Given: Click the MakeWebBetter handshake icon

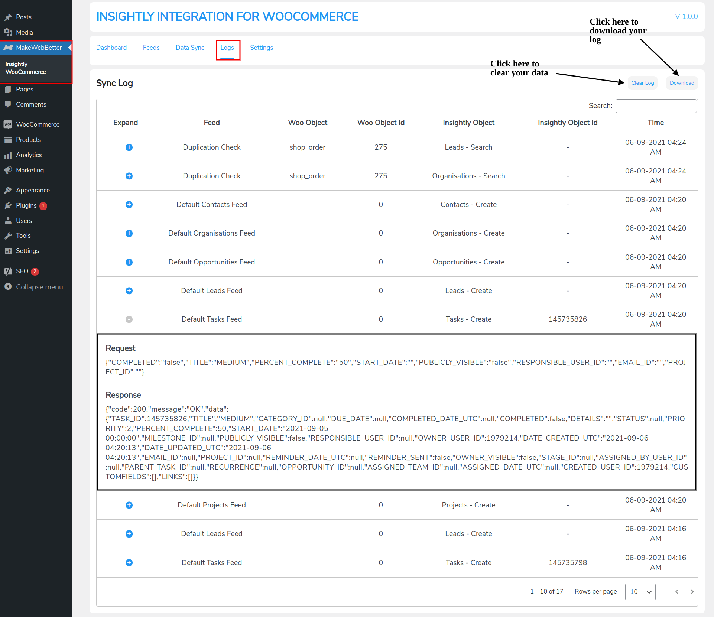Looking at the screenshot, I should (x=8, y=48).
